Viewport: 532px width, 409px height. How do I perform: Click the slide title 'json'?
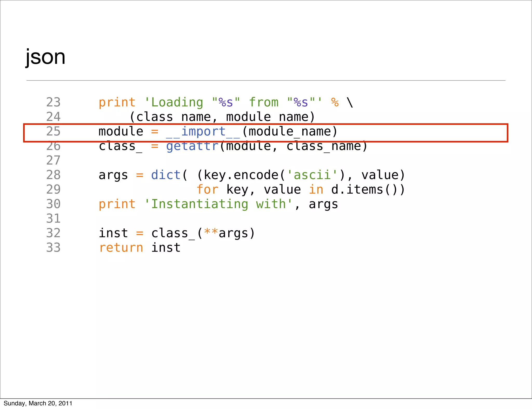45,57
